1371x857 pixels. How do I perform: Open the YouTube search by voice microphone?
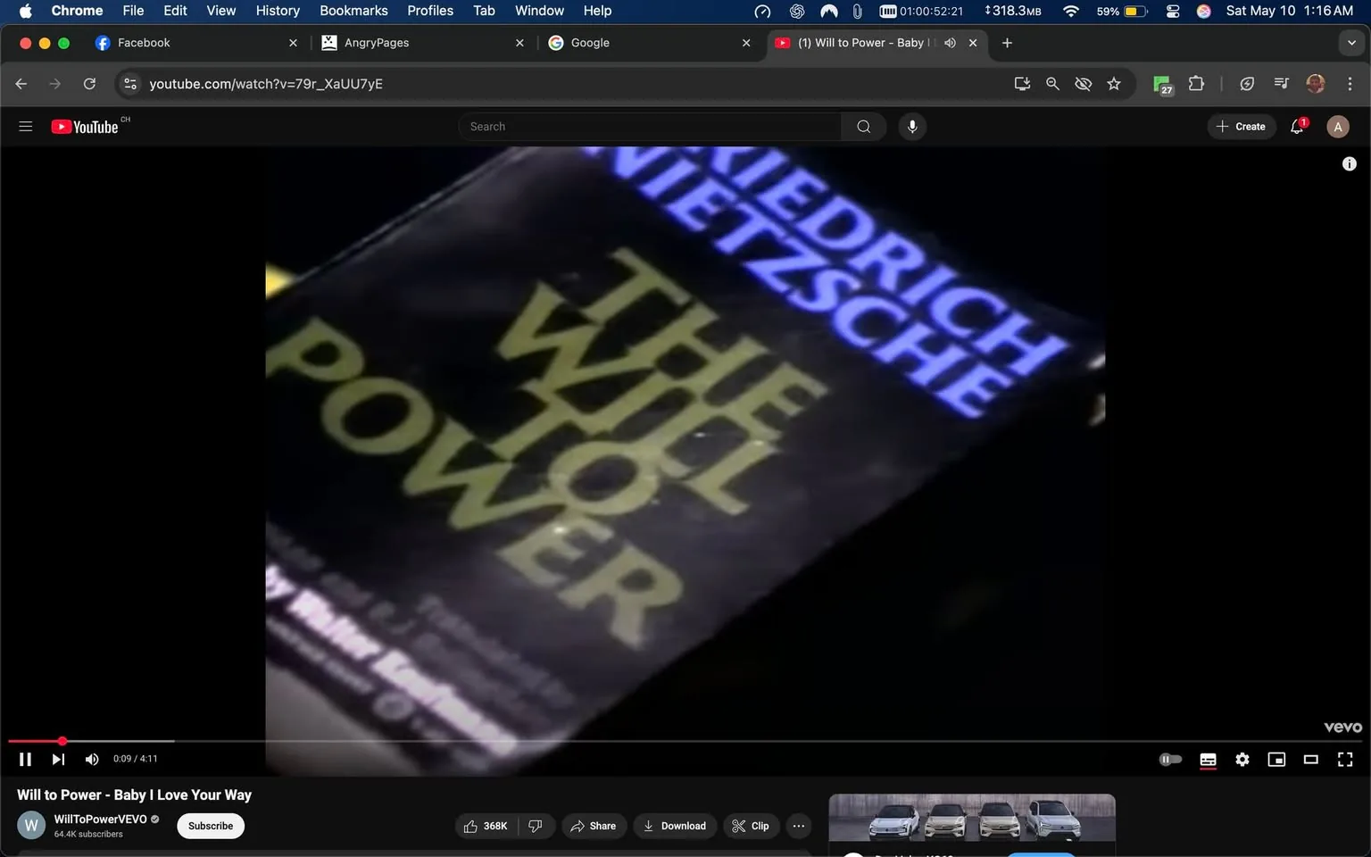pyautogui.click(x=911, y=126)
